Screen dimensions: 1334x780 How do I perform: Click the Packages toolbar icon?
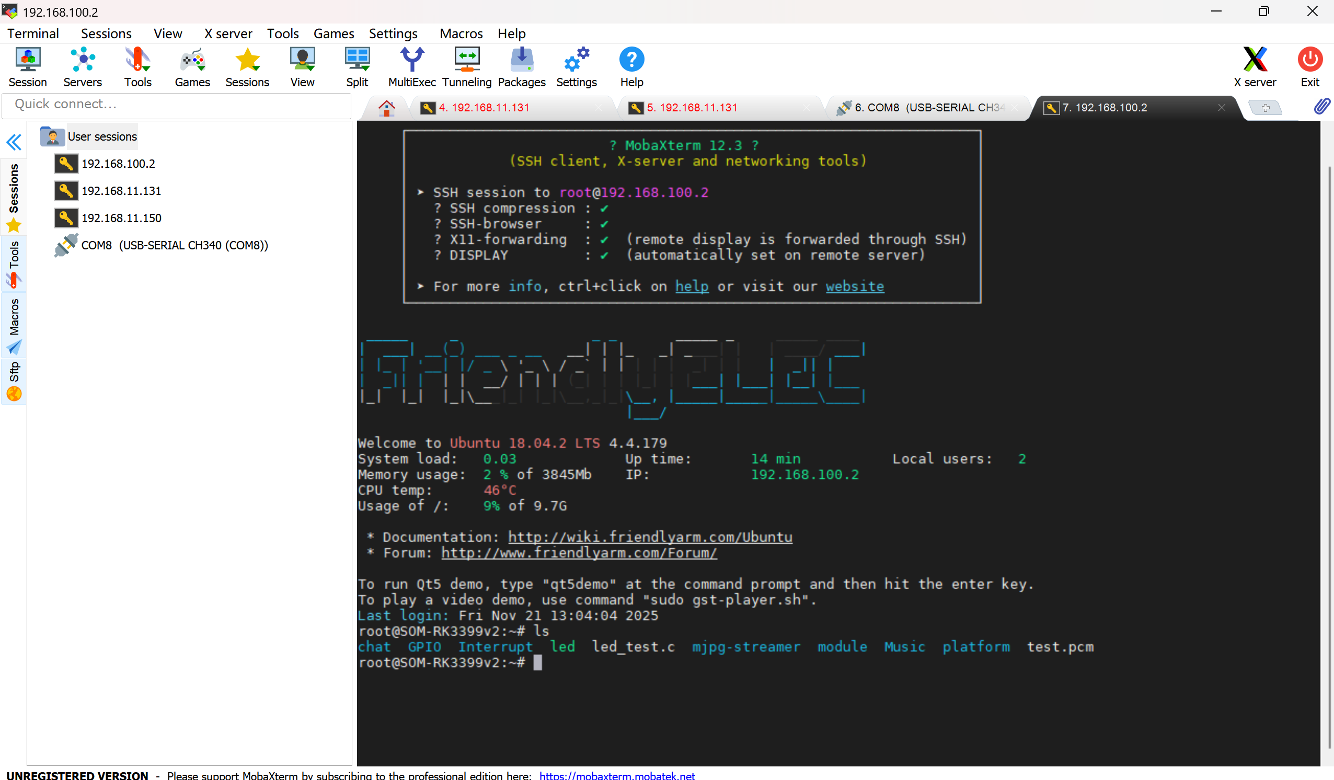[522, 67]
